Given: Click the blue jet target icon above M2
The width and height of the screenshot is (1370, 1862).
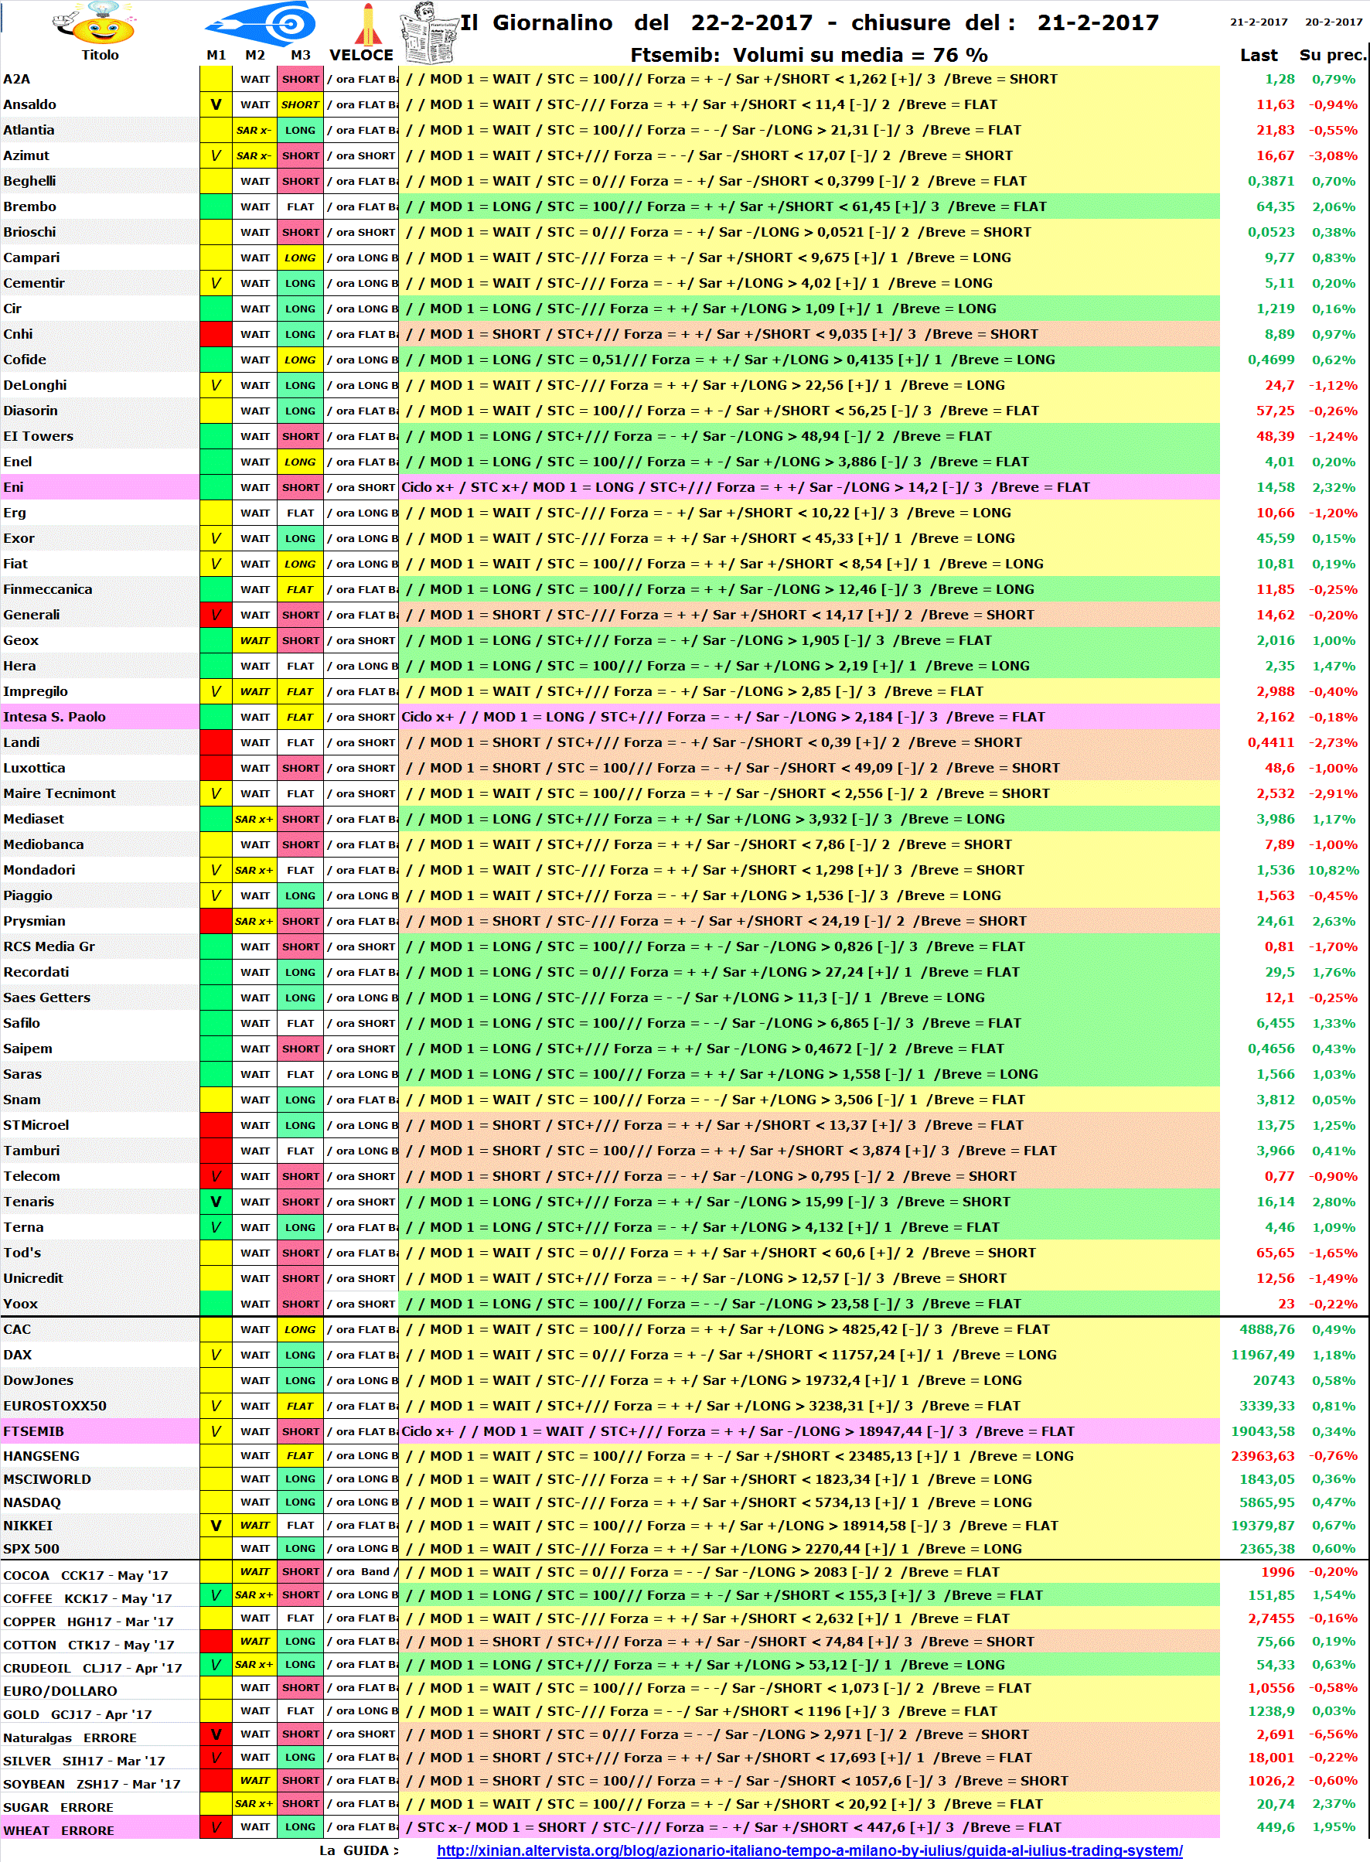Looking at the screenshot, I should (x=261, y=23).
